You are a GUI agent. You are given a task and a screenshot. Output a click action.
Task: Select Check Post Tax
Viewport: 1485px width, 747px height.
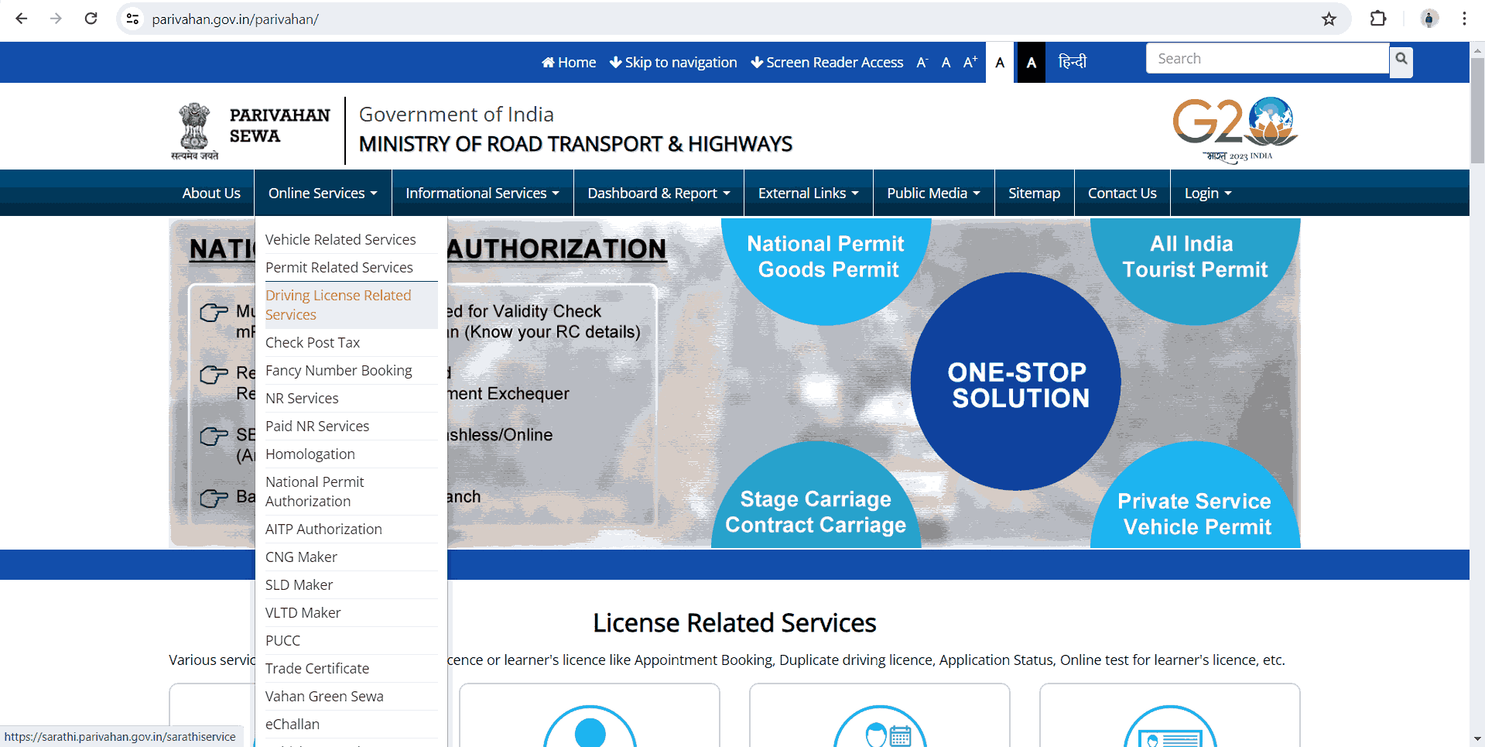[351, 343]
